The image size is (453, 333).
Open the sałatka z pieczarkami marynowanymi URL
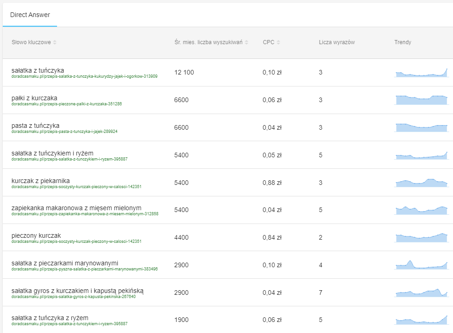(84, 269)
